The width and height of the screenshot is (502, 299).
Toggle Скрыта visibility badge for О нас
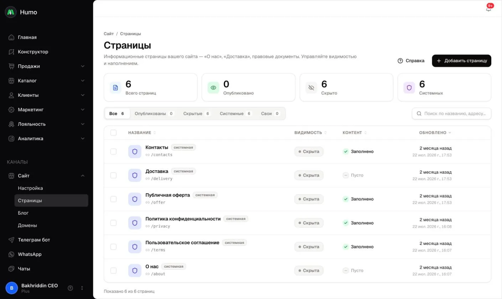(309, 271)
